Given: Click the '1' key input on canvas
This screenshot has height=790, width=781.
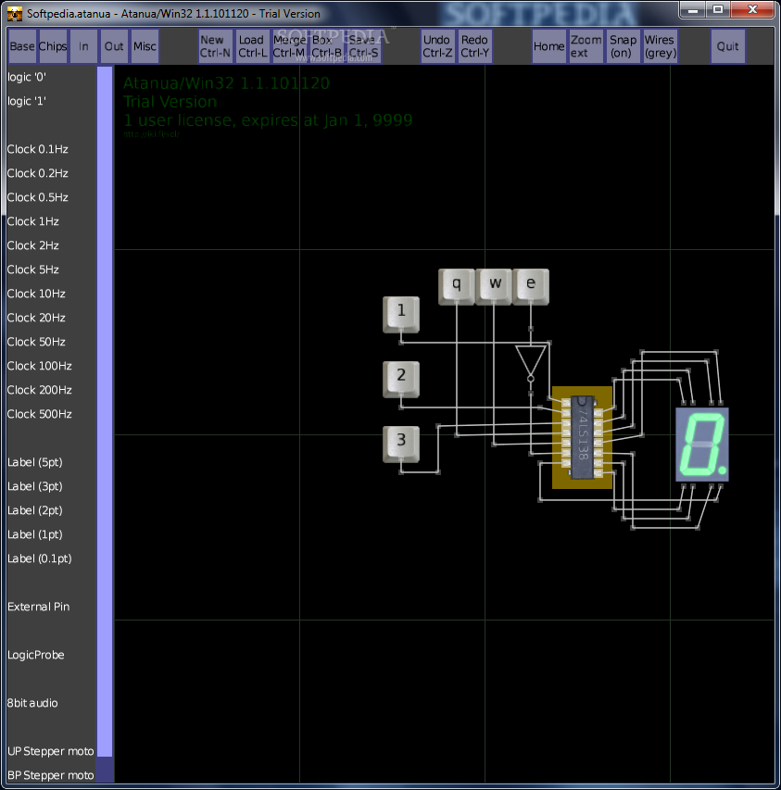Looking at the screenshot, I should tap(401, 314).
